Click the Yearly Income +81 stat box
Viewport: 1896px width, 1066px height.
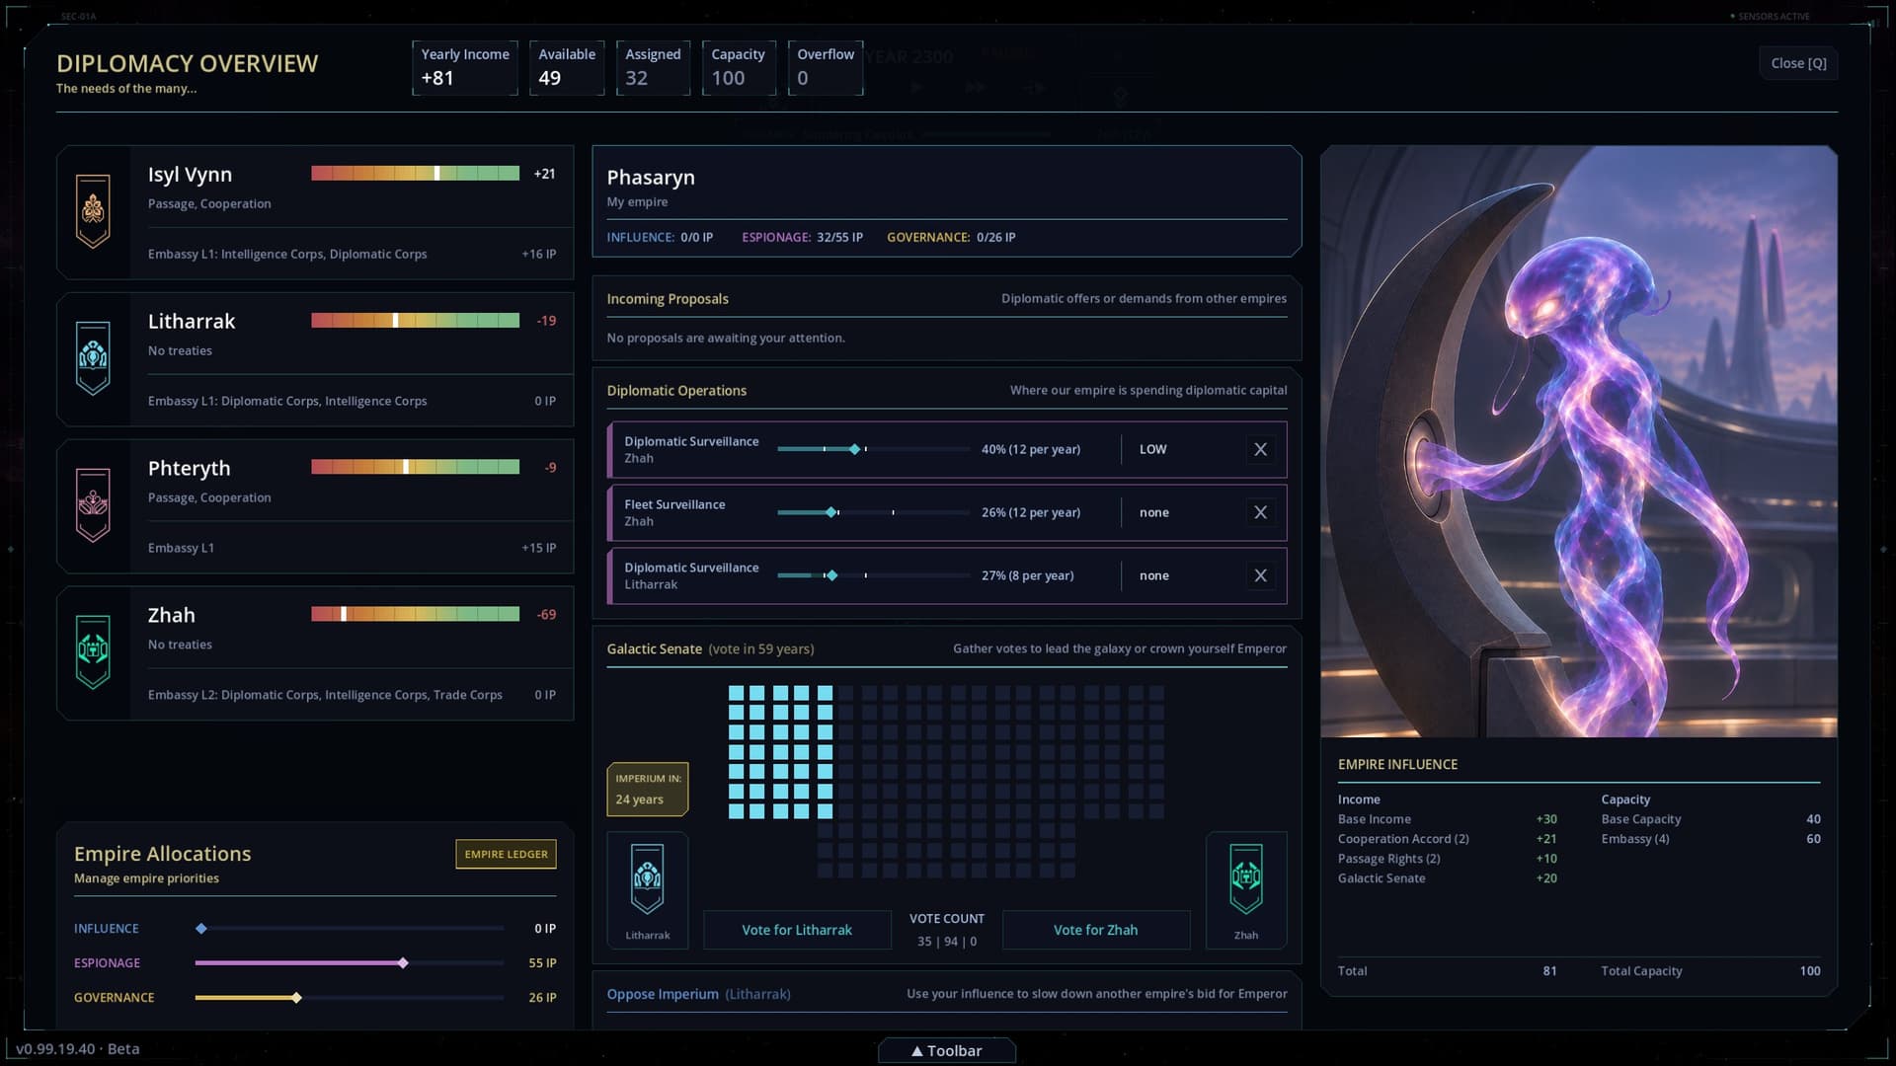click(465, 68)
